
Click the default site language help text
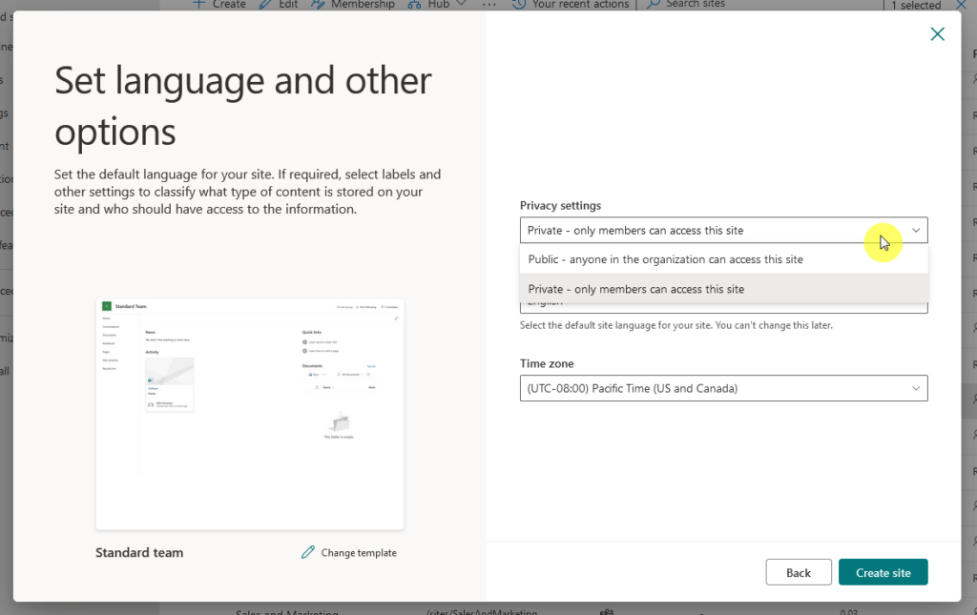click(676, 325)
